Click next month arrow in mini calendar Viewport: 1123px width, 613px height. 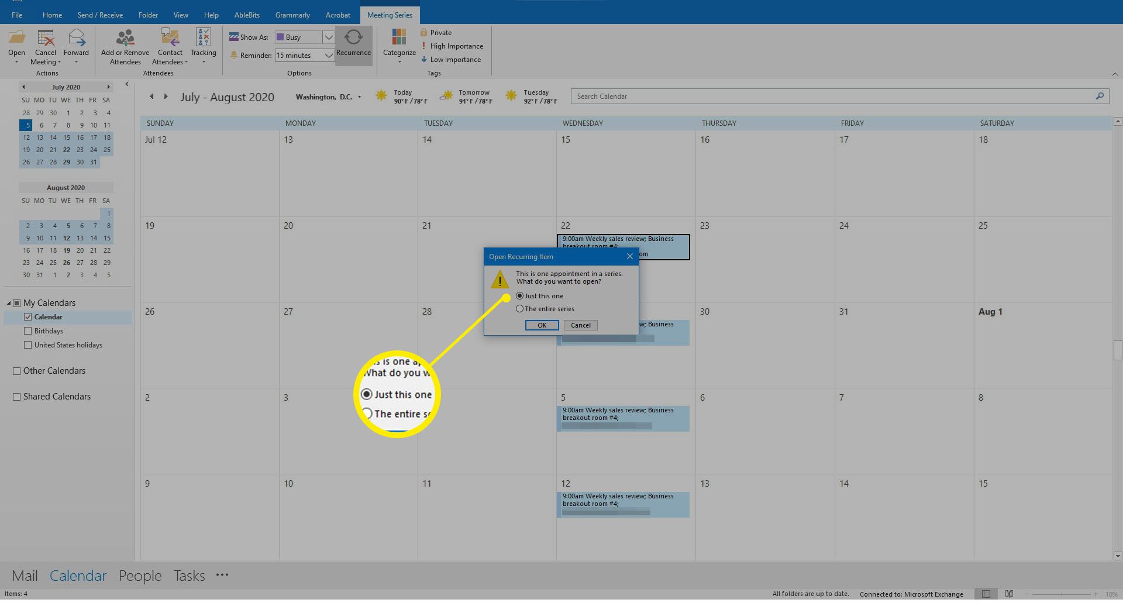[x=108, y=87]
